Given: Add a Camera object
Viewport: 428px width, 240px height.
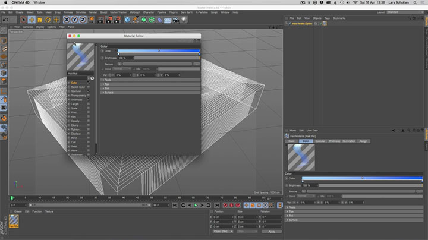Looking at the screenshot, I should point(176,20).
